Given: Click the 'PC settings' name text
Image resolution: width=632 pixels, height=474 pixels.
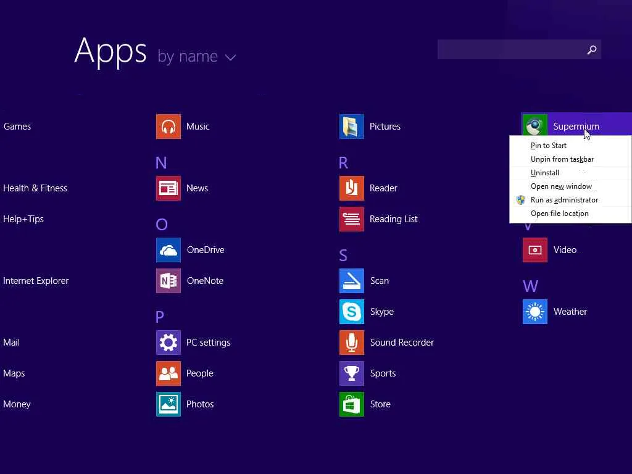Looking at the screenshot, I should 209,343.
